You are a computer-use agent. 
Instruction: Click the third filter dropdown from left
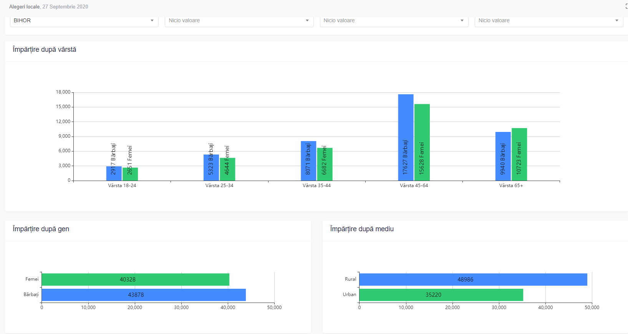coord(394,21)
